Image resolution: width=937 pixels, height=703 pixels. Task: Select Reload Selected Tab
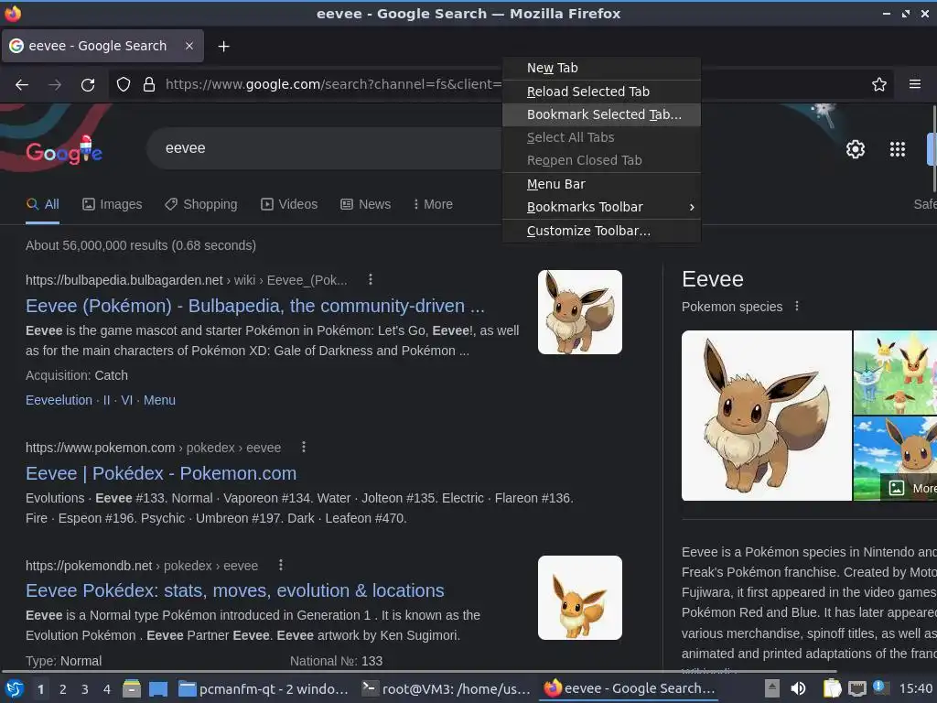(x=602, y=92)
